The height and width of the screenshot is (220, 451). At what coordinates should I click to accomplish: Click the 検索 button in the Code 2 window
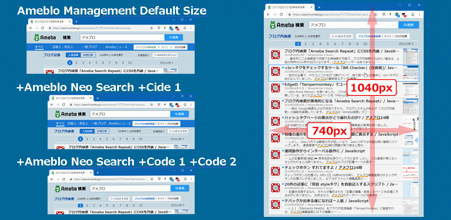point(180,189)
